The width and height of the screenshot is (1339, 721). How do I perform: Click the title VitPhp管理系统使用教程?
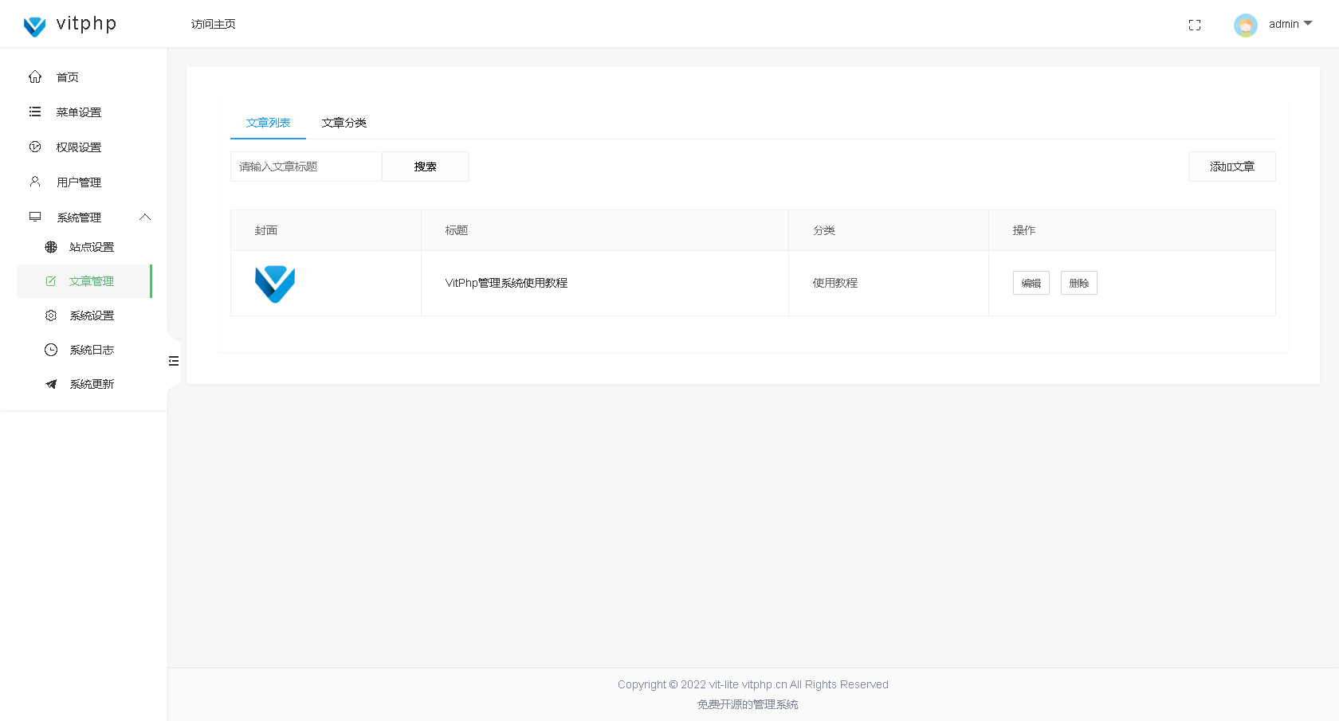(x=507, y=283)
